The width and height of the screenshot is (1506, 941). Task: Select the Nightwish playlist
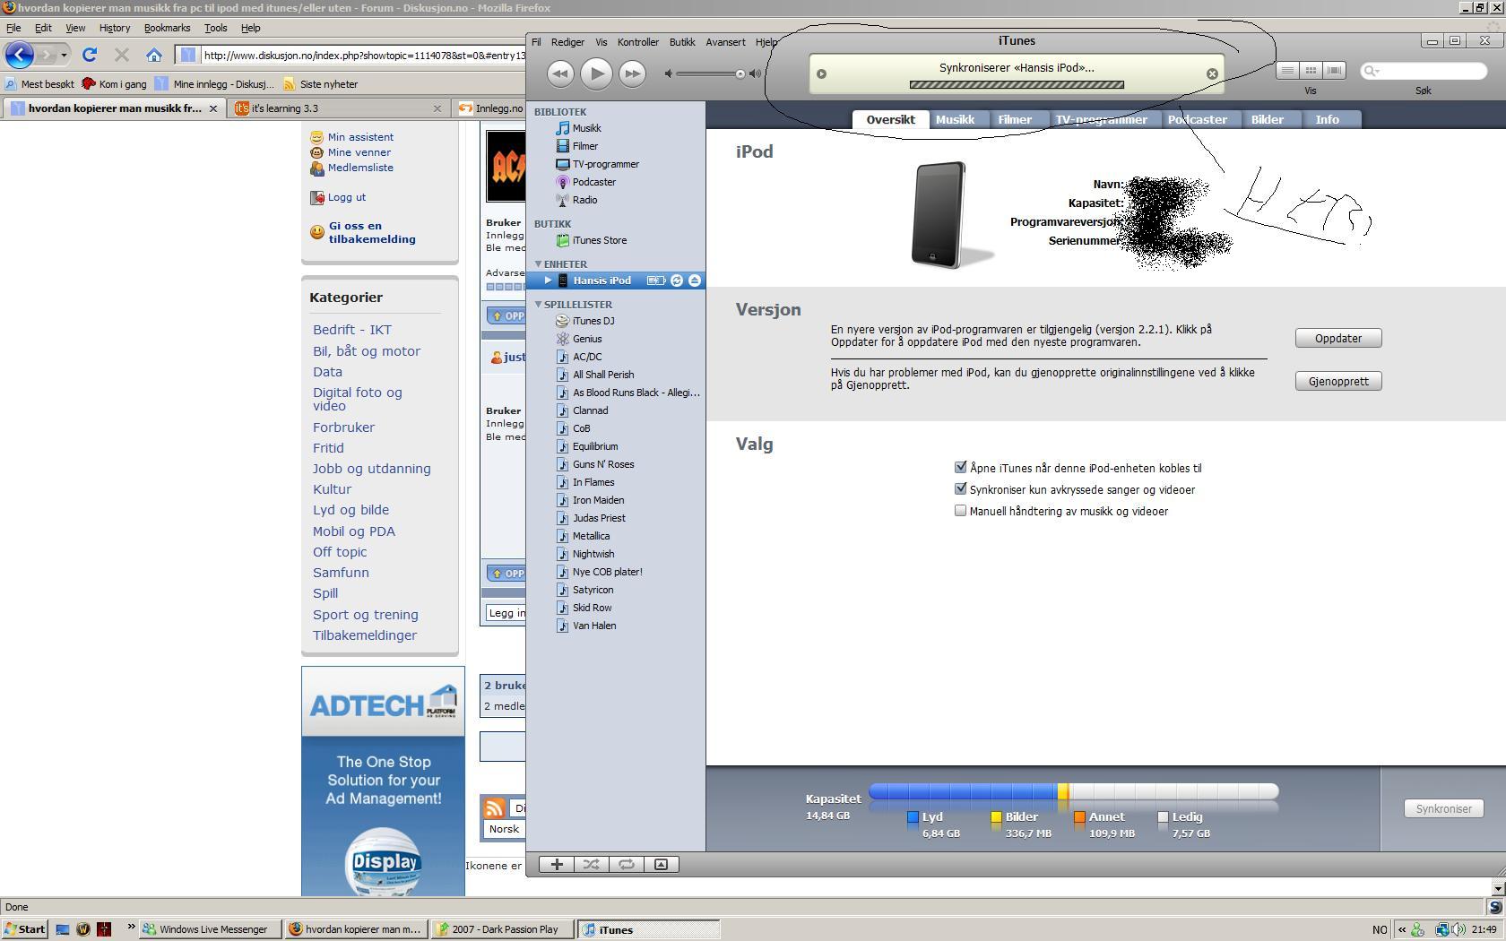click(x=593, y=554)
